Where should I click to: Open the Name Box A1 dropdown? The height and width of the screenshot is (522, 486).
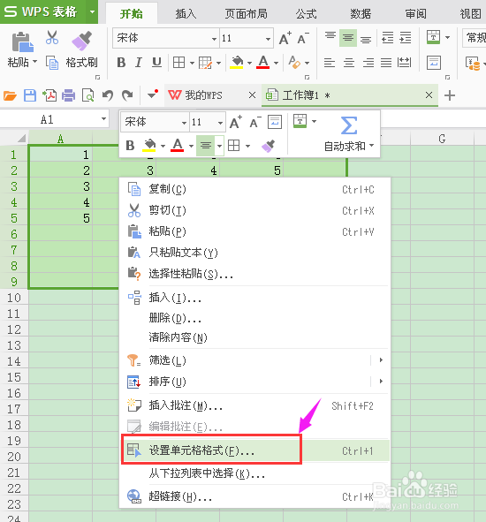pyautogui.click(x=103, y=119)
